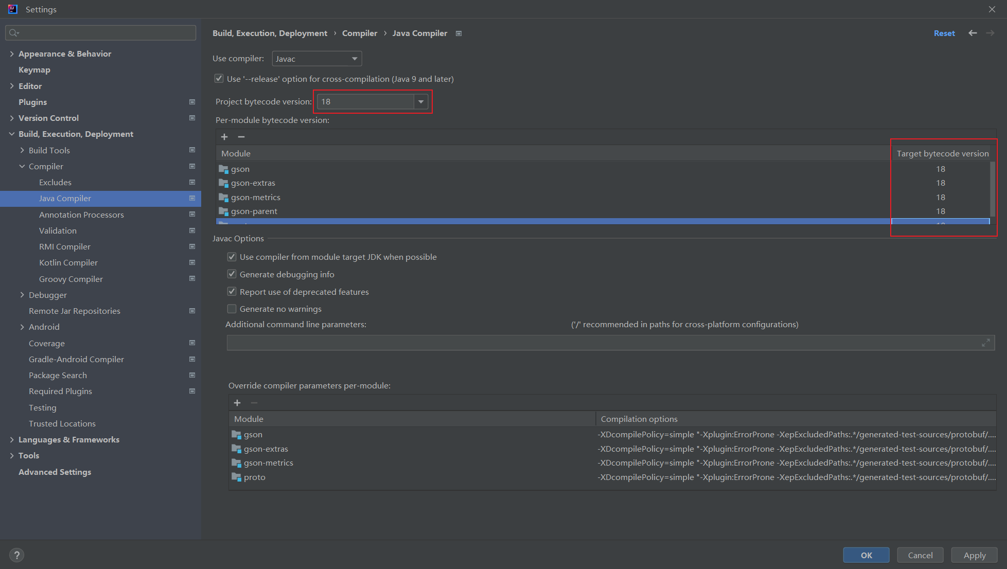Uncheck Generate debugging info checkbox

(x=232, y=274)
